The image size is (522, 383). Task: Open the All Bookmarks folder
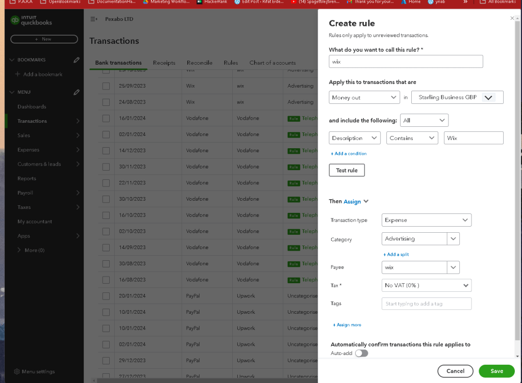[498, 2]
